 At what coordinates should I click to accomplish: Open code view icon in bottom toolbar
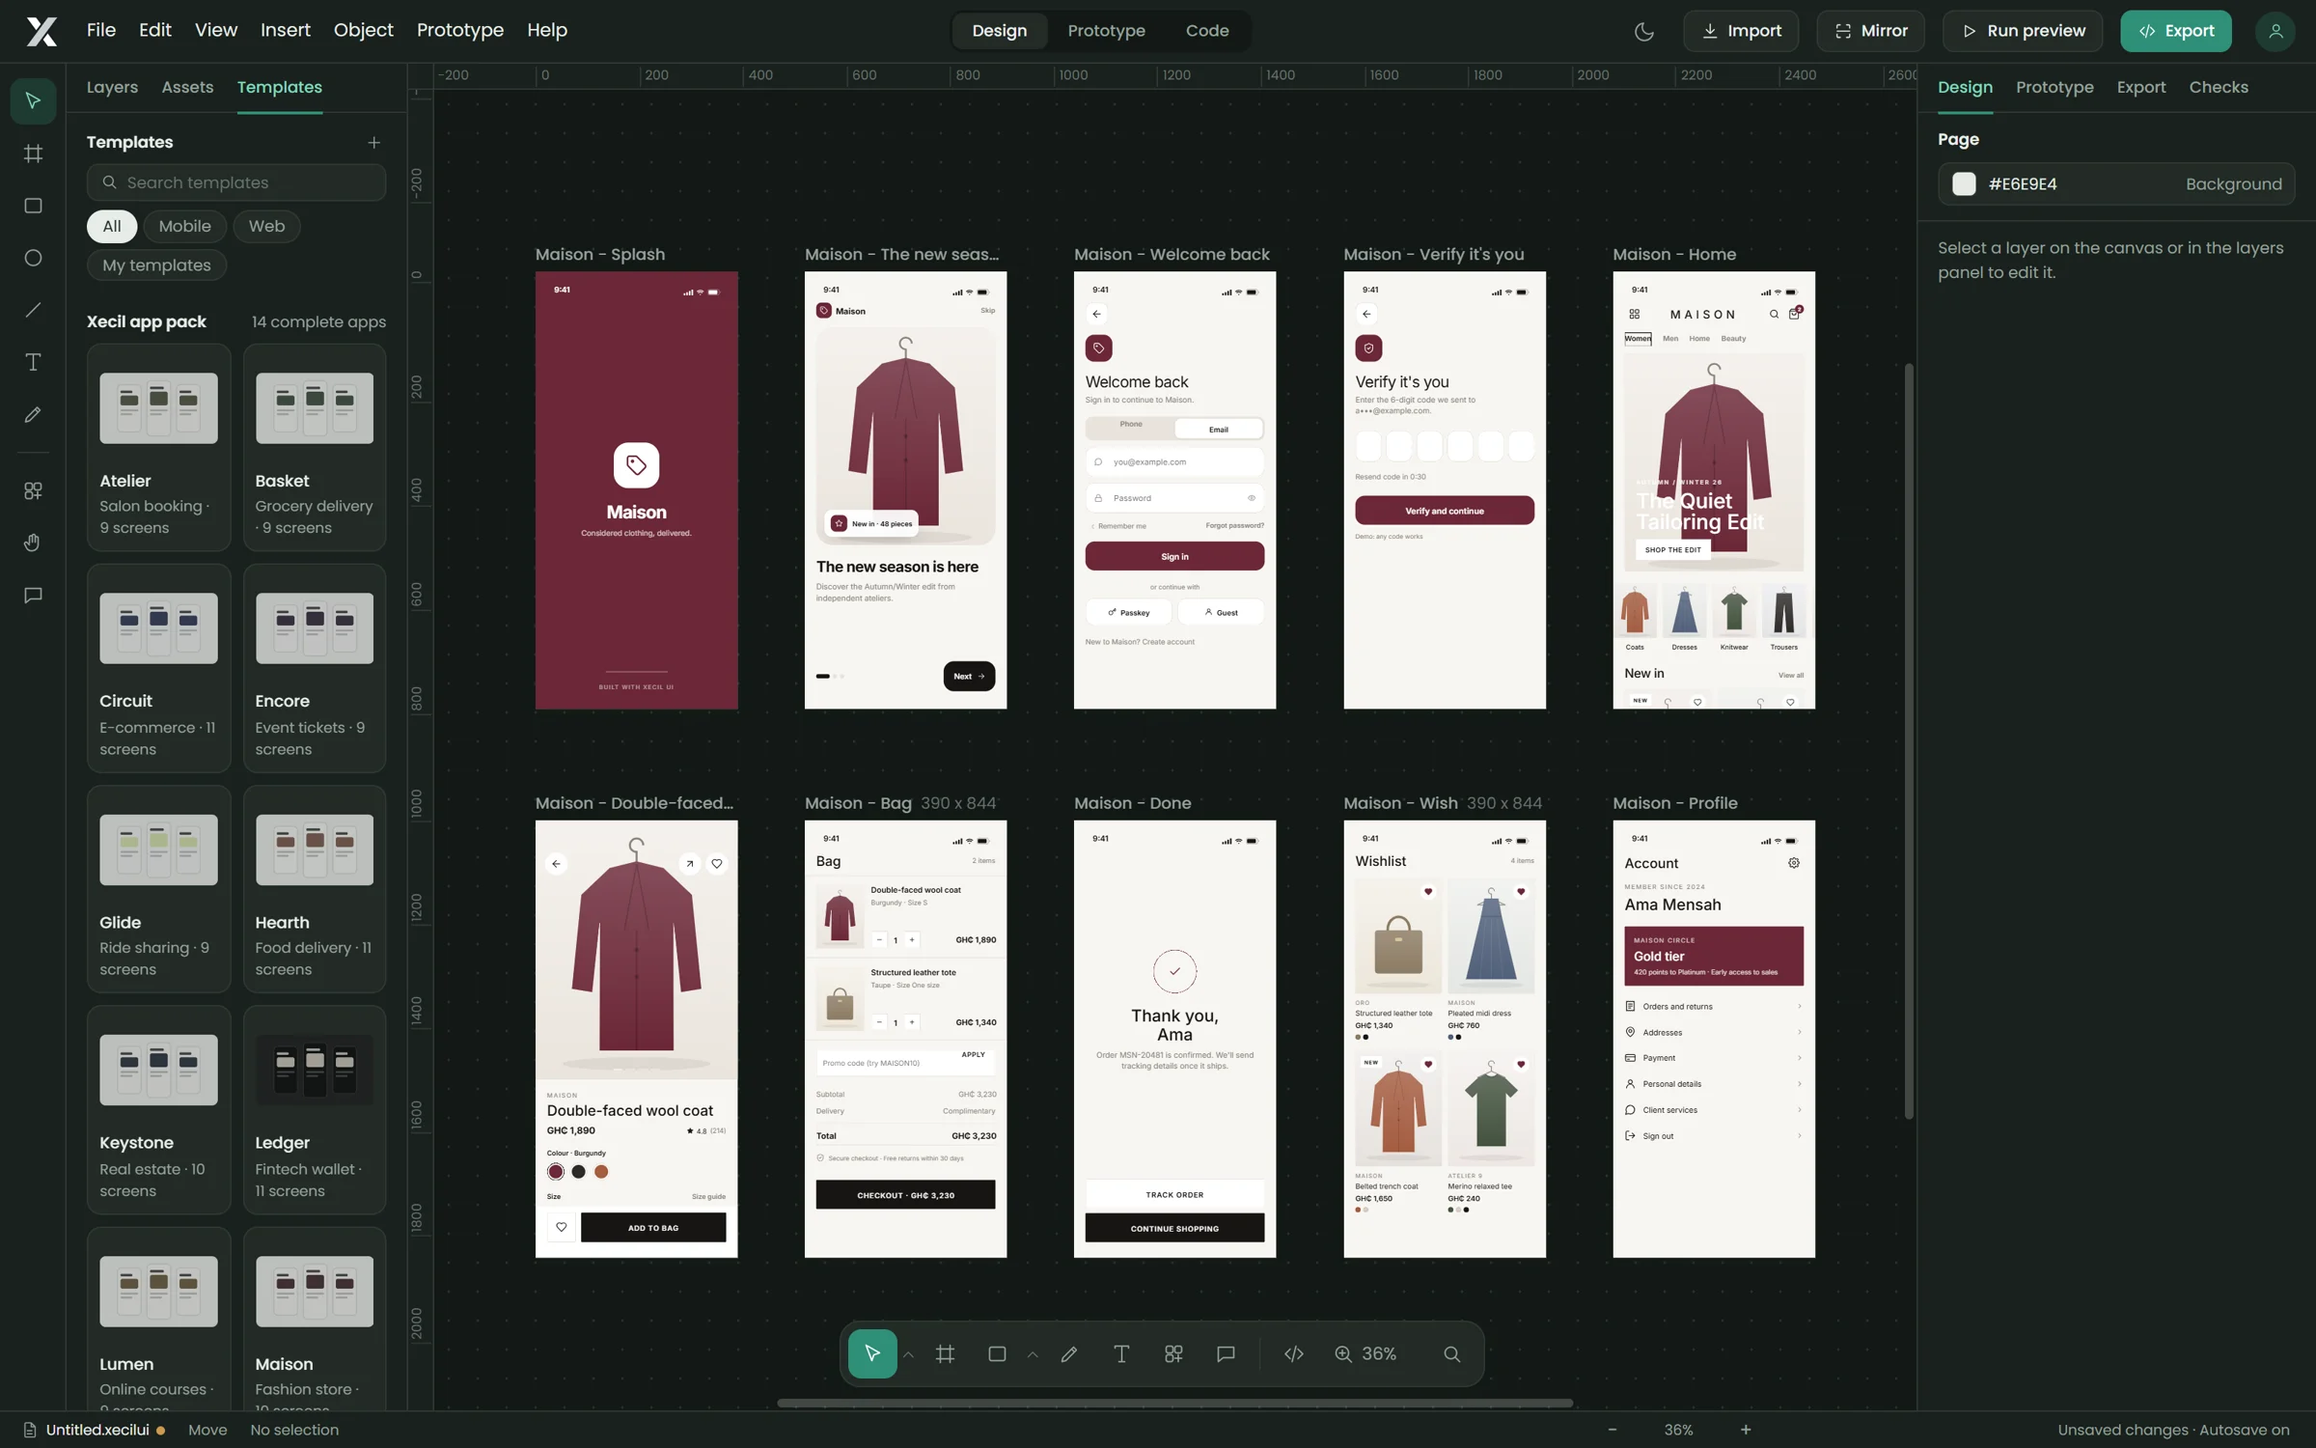[x=1294, y=1354]
